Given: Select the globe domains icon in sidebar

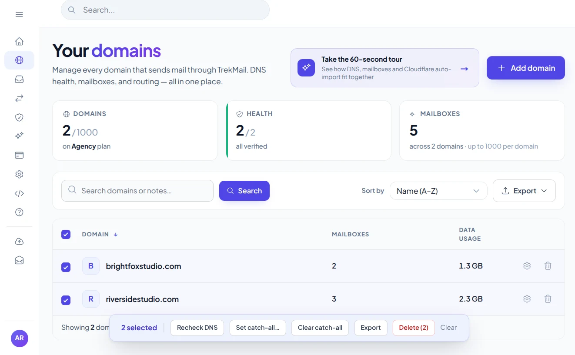Looking at the screenshot, I should (19, 60).
